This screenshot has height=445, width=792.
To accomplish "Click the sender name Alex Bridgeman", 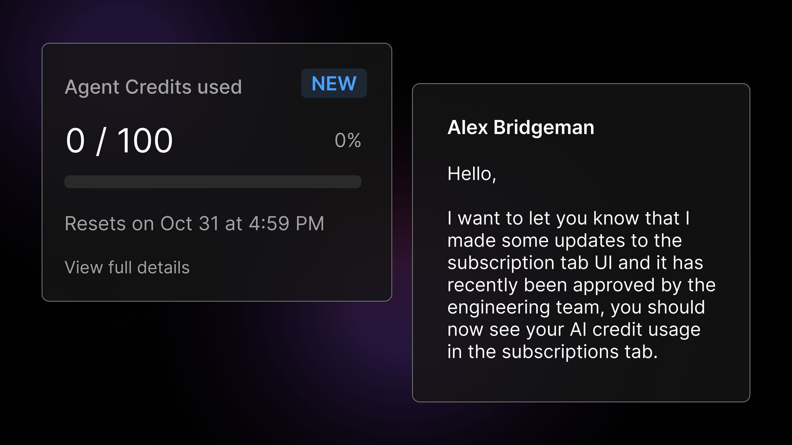I will [521, 127].
